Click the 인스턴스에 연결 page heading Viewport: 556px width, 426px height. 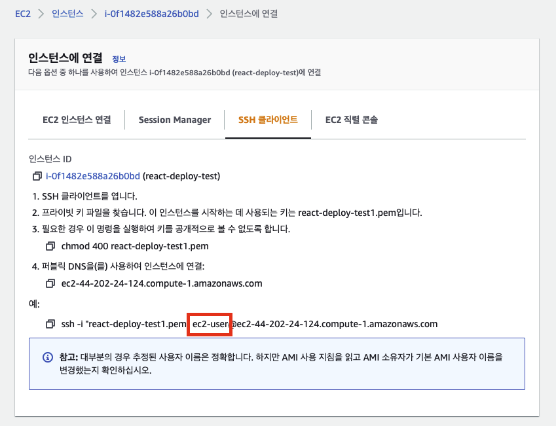[65, 58]
